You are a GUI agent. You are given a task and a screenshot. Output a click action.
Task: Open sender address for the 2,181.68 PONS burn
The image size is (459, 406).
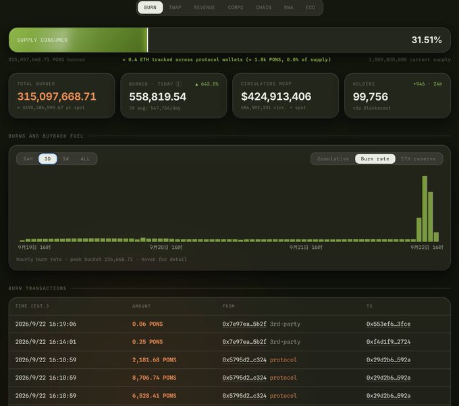coord(244,359)
